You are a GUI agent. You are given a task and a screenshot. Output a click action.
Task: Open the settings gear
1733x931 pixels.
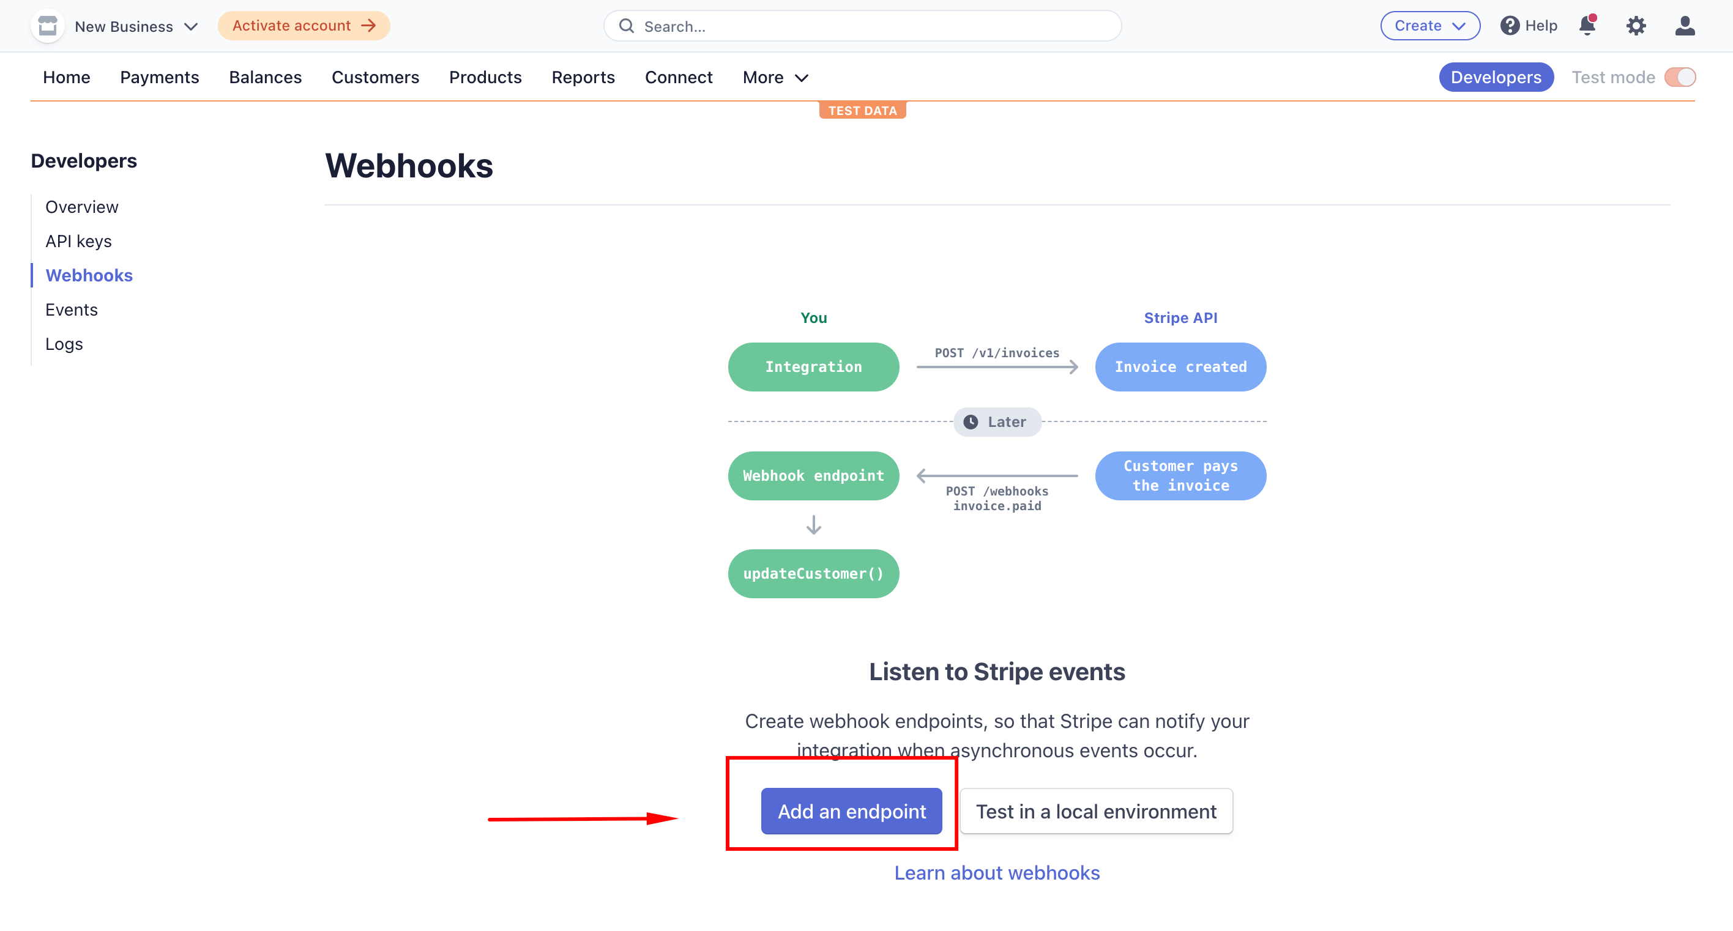[1636, 26]
